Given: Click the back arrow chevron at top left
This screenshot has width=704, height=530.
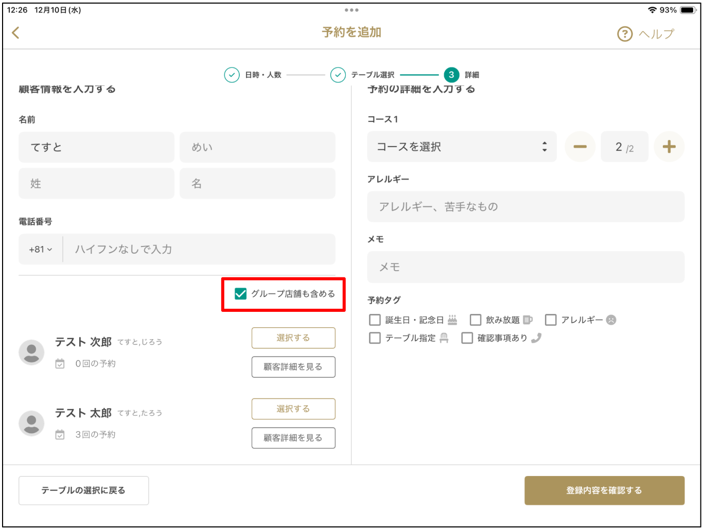Looking at the screenshot, I should click(x=16, y=32).
